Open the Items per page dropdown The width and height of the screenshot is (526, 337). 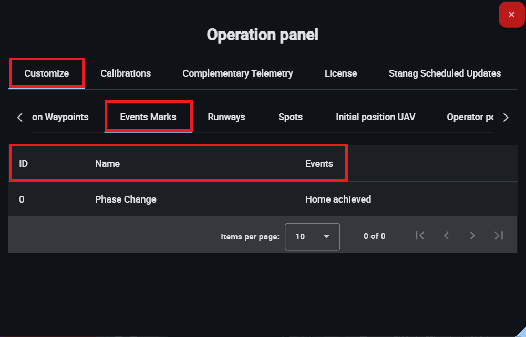pyautogui.click(x=312, y=237)
